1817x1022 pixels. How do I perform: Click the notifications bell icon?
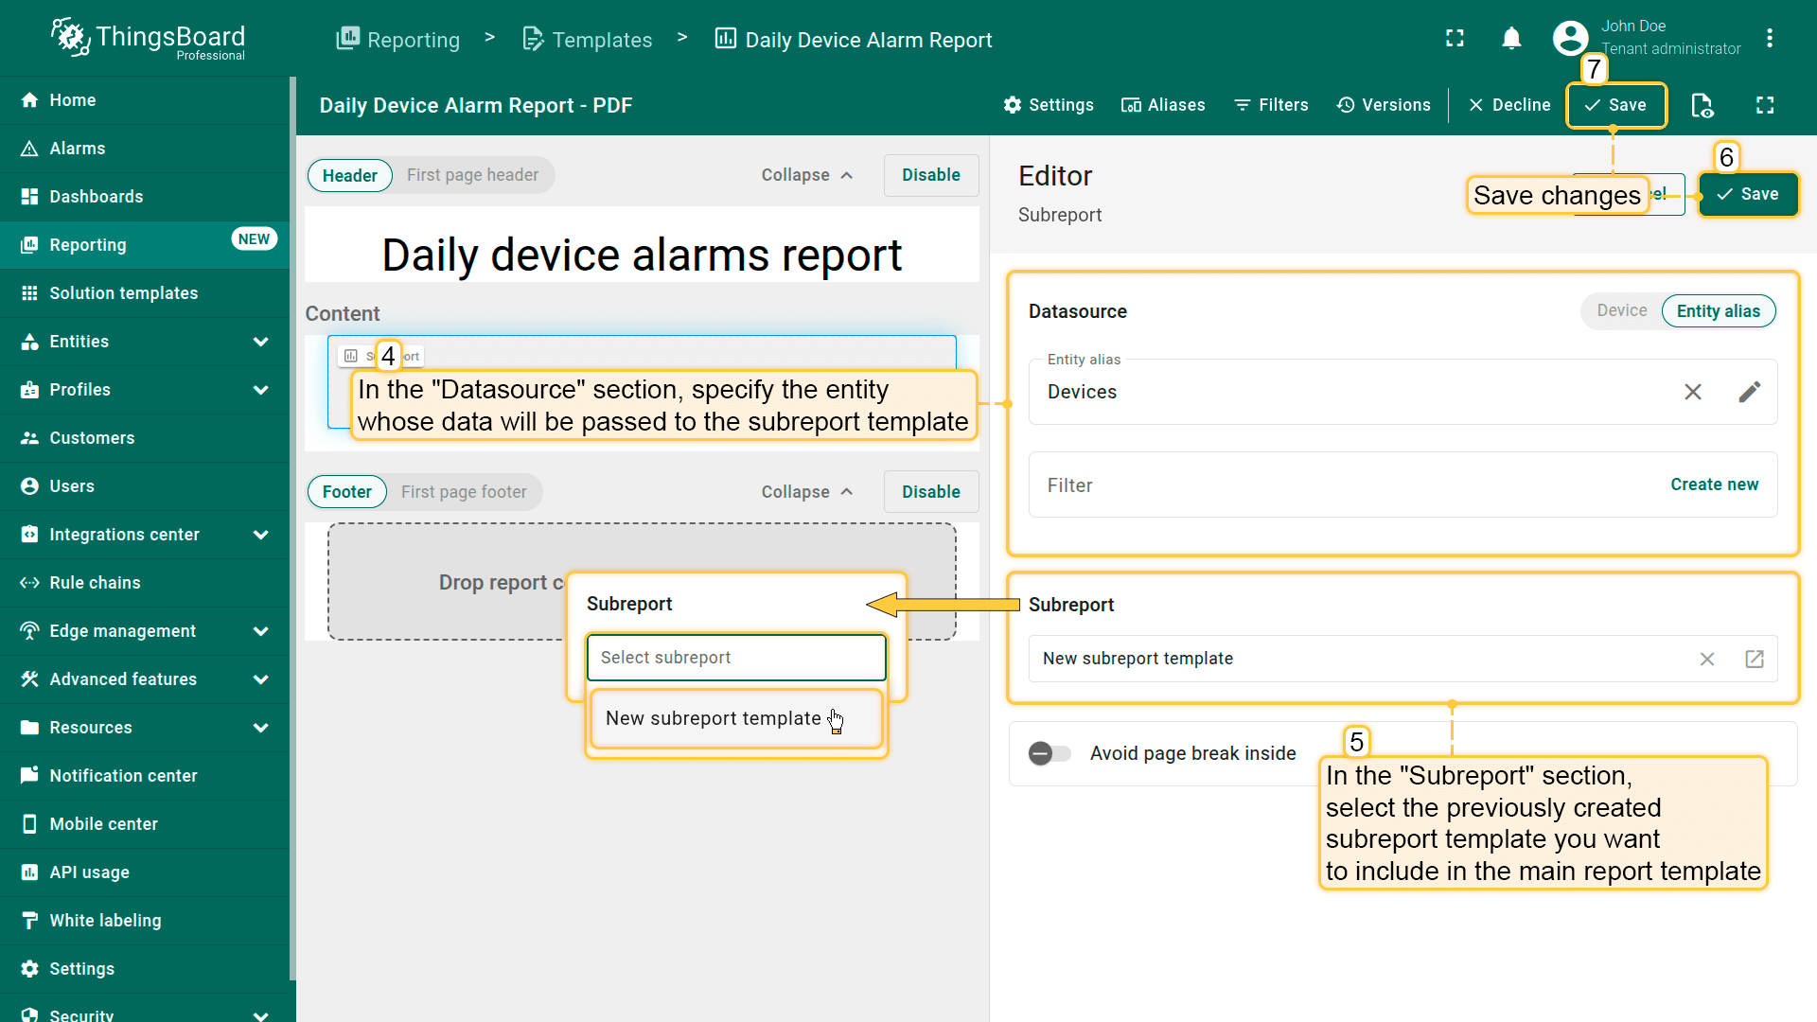tap(1511, 39)
